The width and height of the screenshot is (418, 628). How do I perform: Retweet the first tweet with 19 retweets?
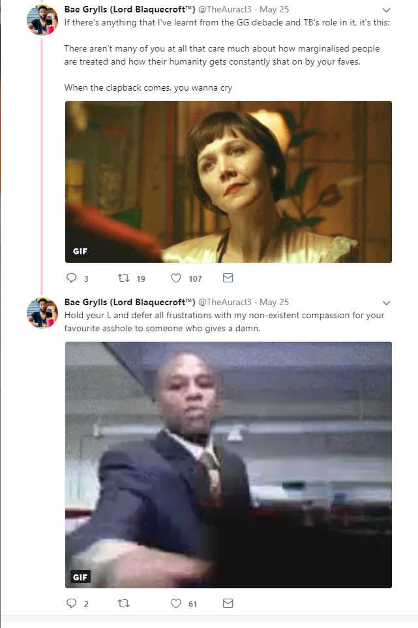tap(123, 278)
